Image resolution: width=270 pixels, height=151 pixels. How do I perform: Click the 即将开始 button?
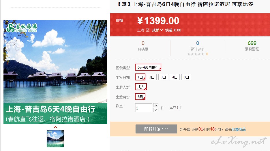click(156, 129)
